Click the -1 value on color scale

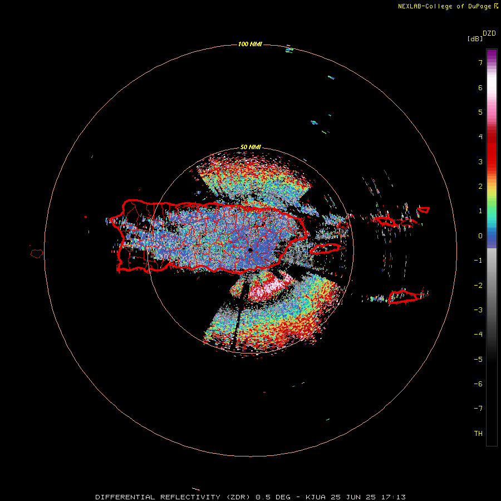point(478,261)
